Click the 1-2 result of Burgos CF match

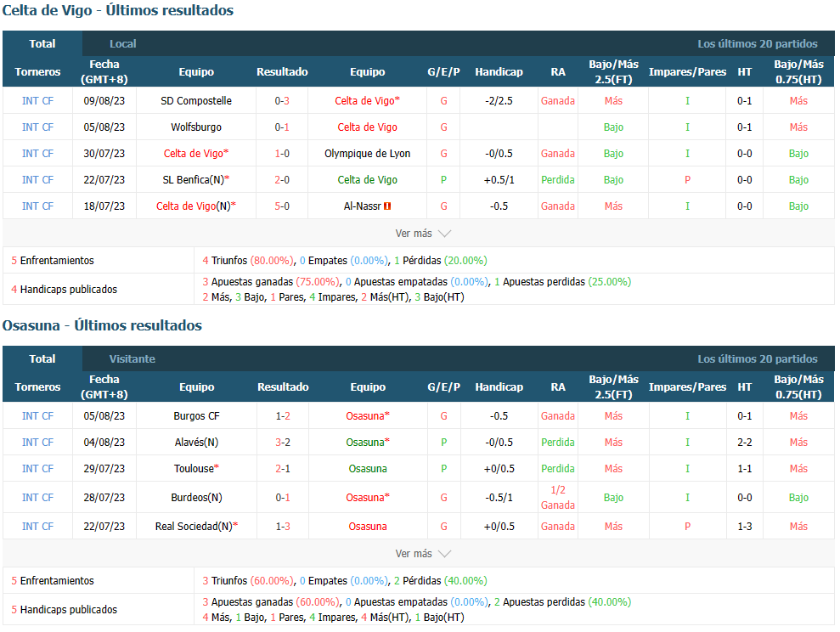point(283,416)
